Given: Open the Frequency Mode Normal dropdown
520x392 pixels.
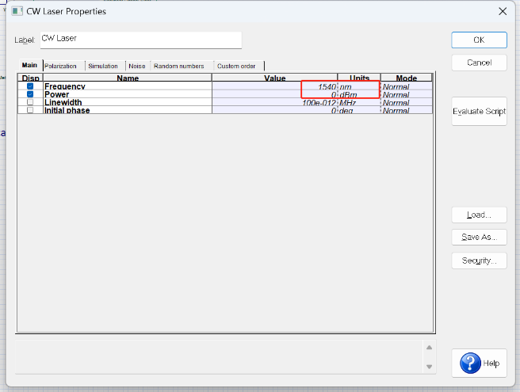Looking at the screenshot, I should click(407, 86).
